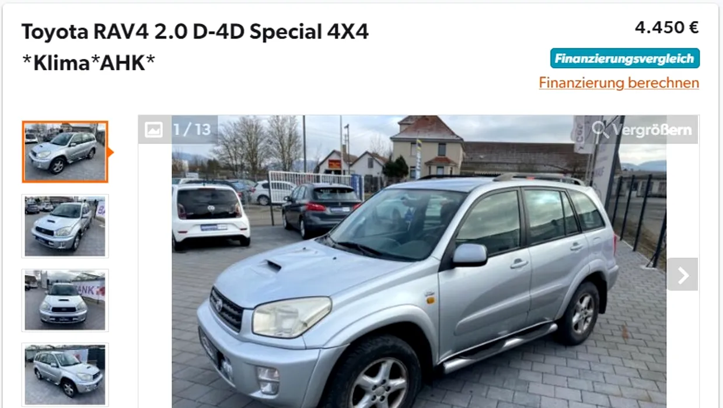Show the second thumbnail, front-left view
The width and height of the screenshot is (723, 408).
65,226
